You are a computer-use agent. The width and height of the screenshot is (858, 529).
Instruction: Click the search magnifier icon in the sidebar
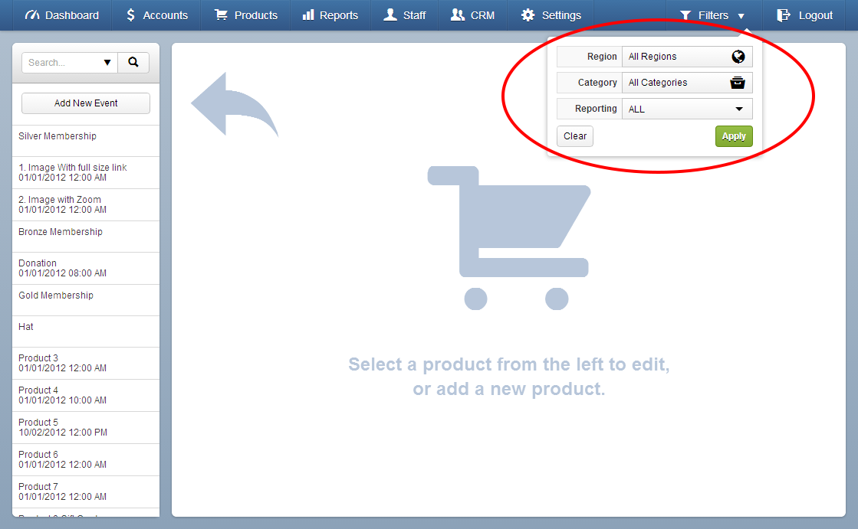133,62
